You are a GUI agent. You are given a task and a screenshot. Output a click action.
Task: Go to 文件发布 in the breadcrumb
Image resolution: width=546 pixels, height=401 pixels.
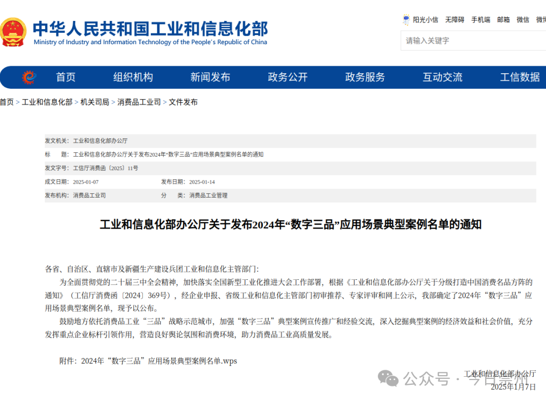point(183,102)
